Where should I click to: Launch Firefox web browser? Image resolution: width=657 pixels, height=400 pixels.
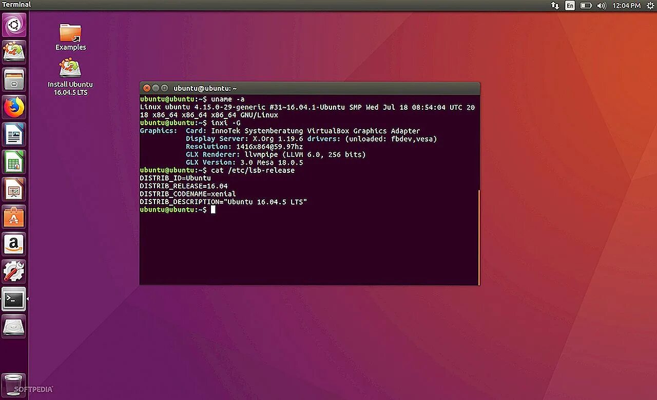(x=14, y=108)
